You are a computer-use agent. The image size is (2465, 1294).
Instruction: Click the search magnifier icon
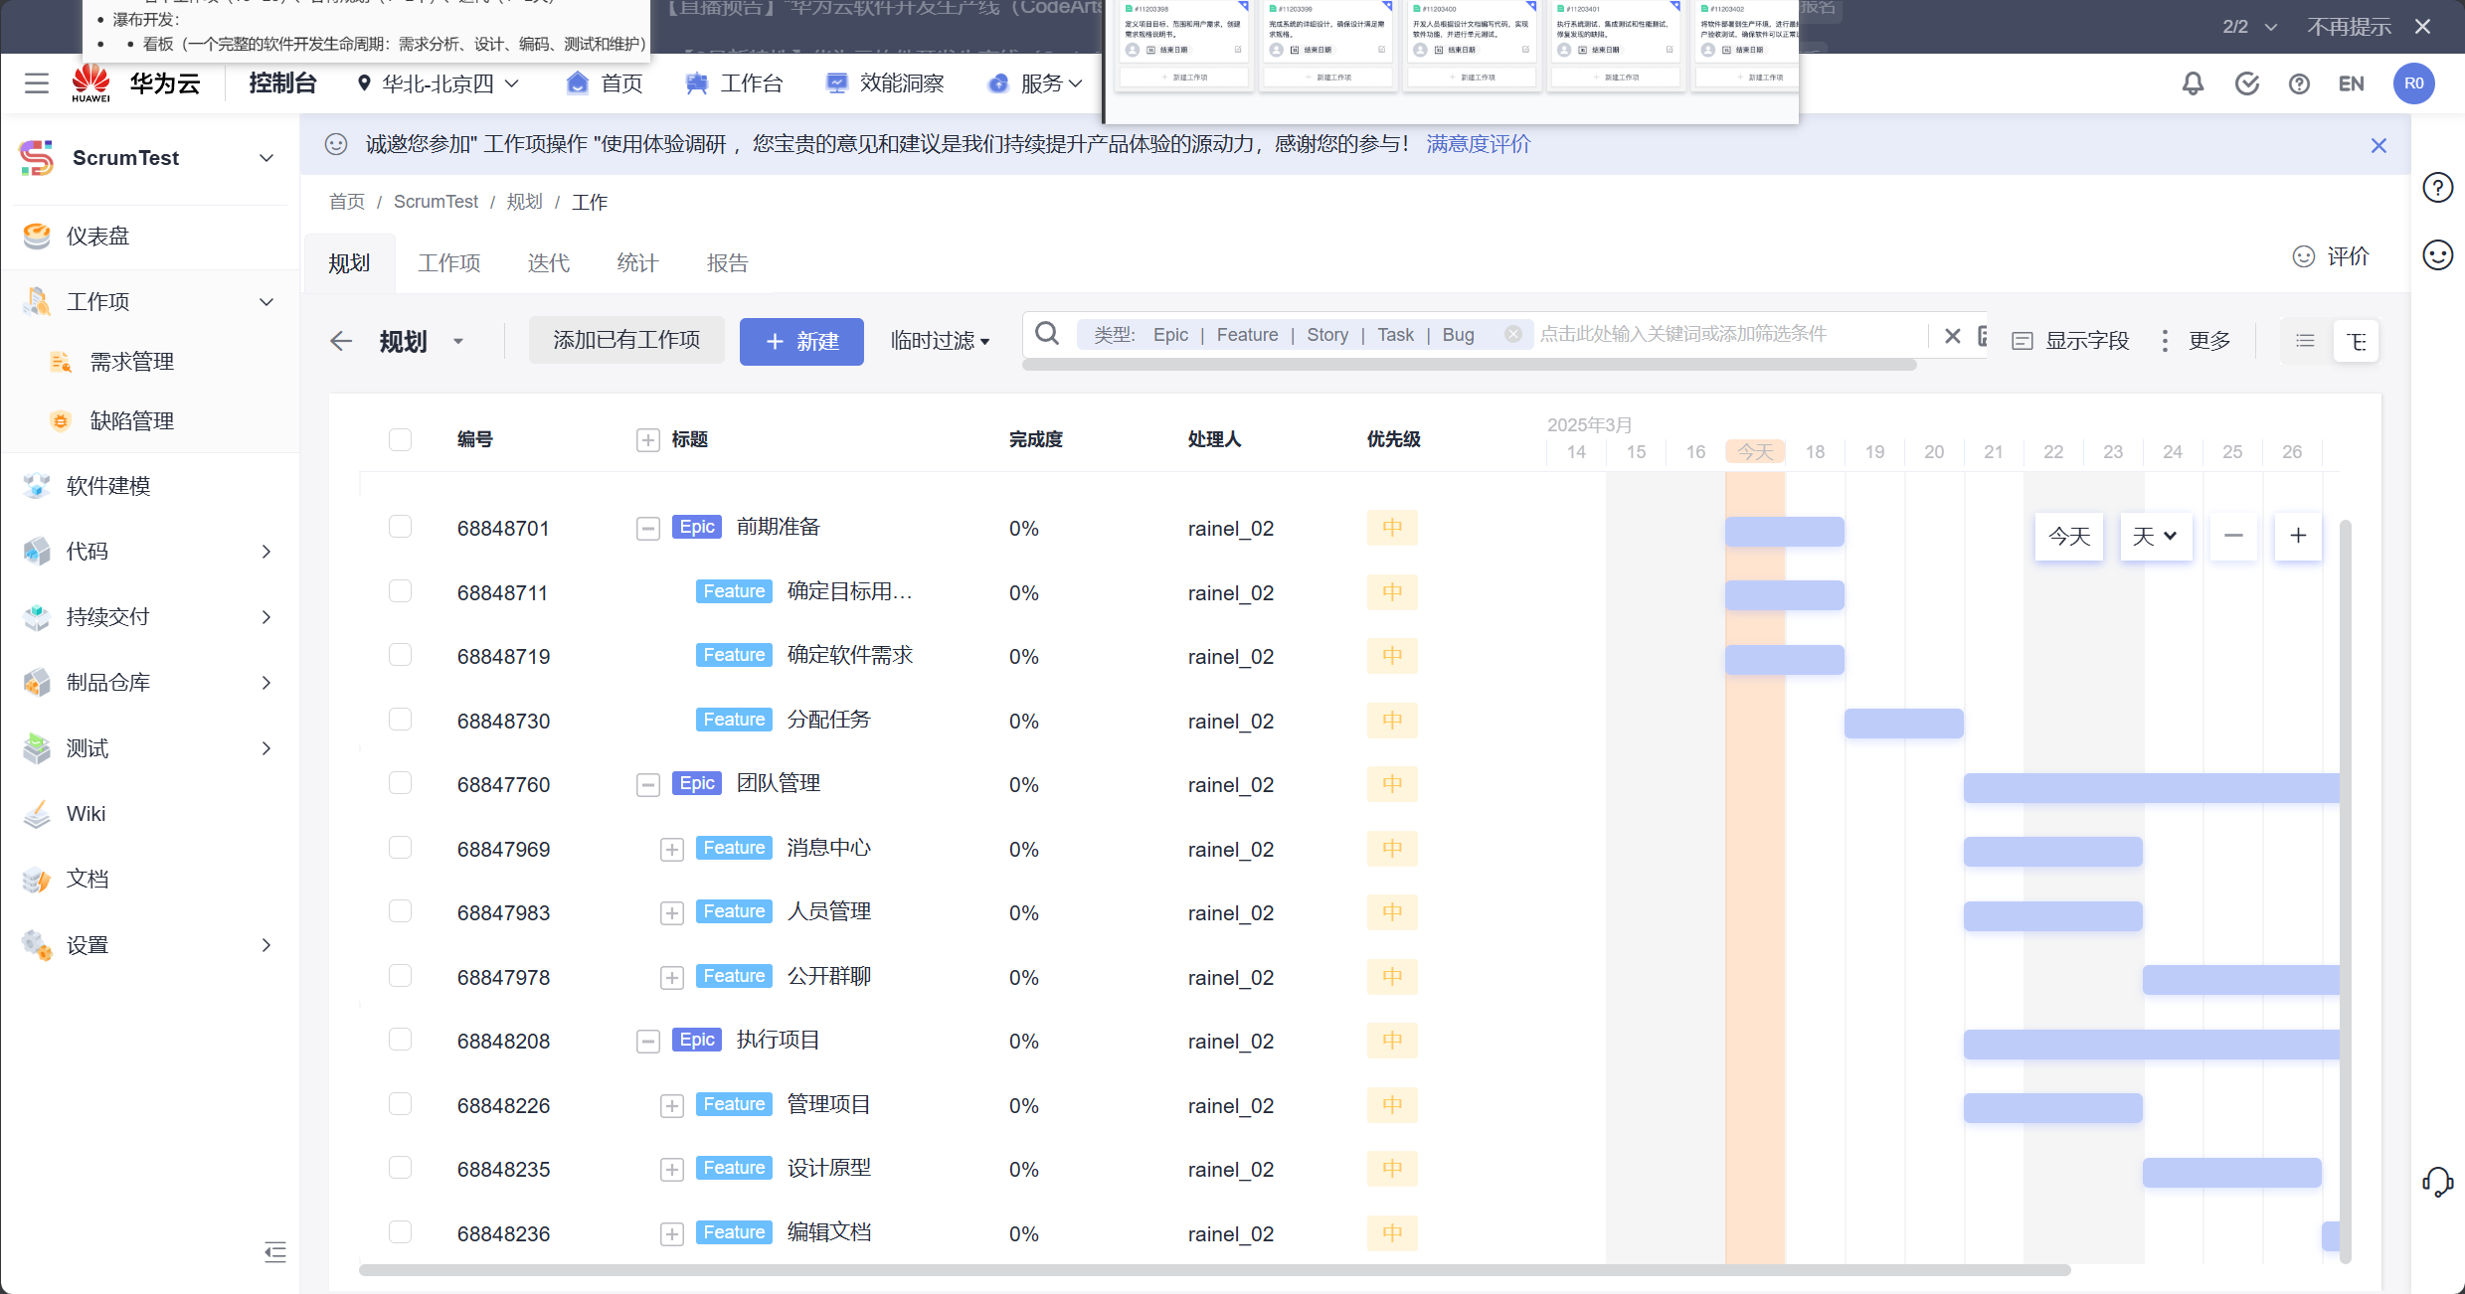tap(1047, 334)
